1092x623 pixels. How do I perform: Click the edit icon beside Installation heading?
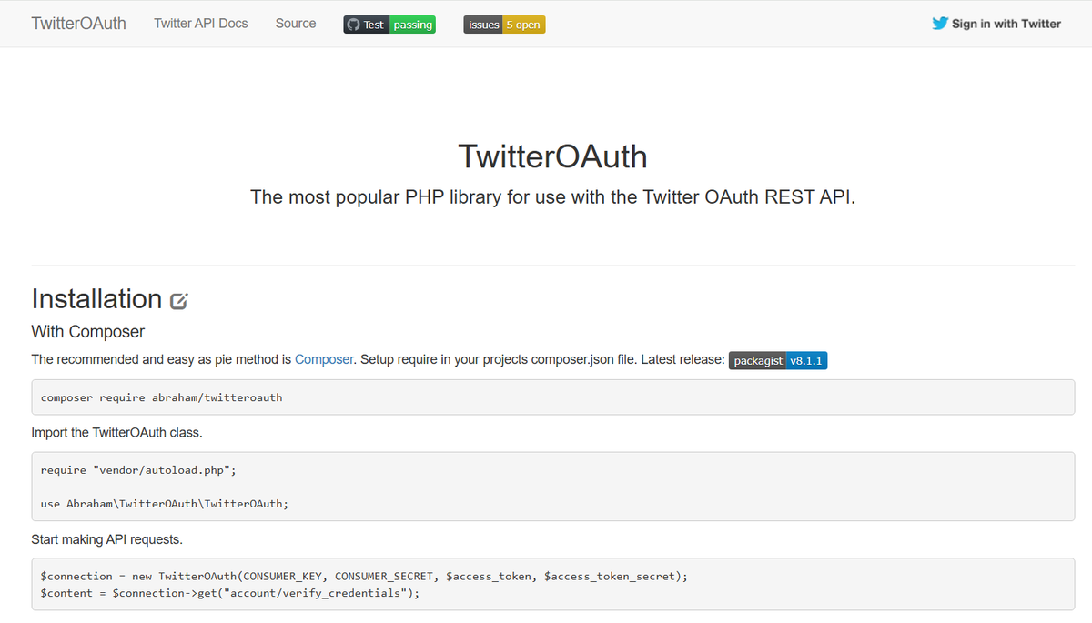click(179, 300)
